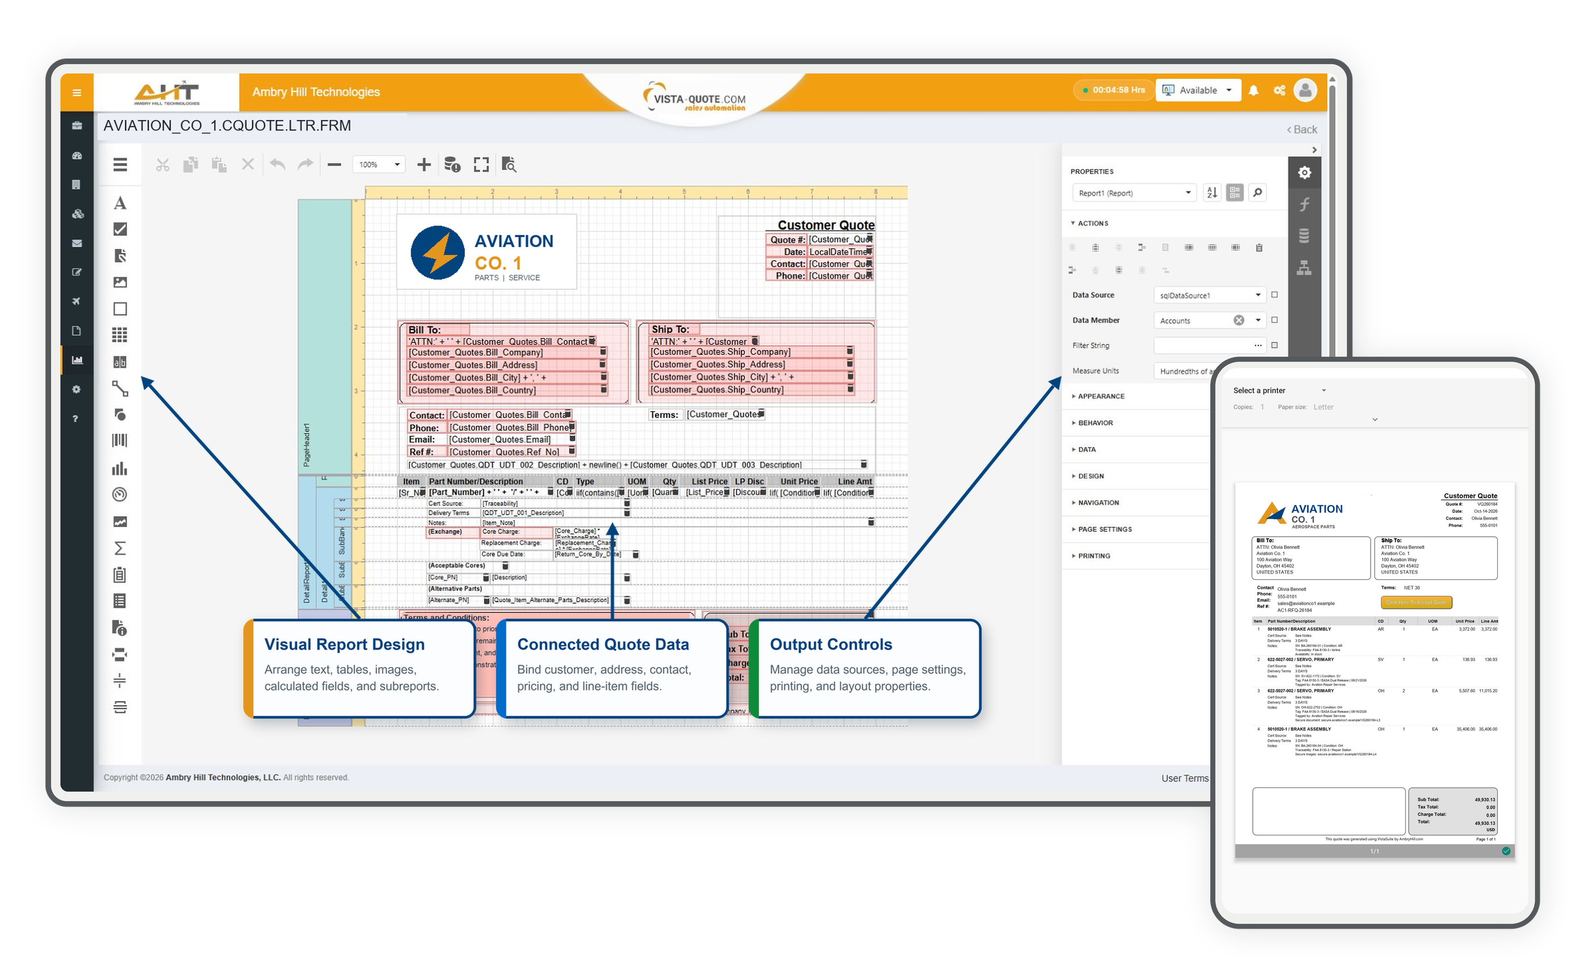Image resolution: width=1591 pixels, height=977 pixels.
Task: Click the properties search magnifier
Action: pyautogui.click(x=1259, y=193)
